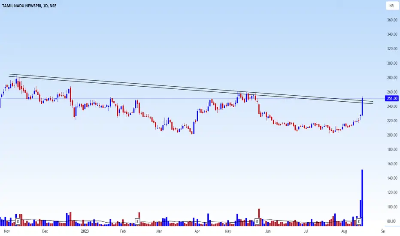Click the Dec label on time axis
400x236 pixels.
click(45, 231)
